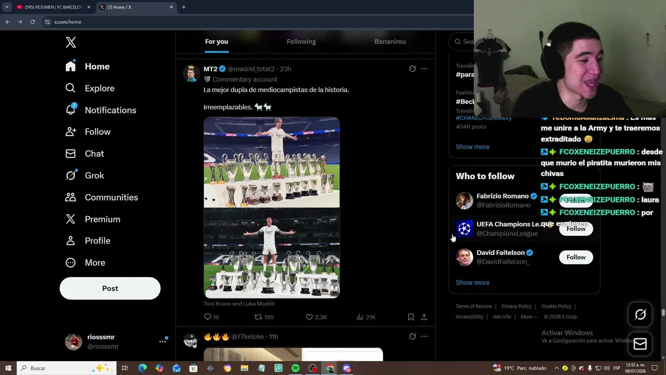666x375 pixels.
Task: Open File Explorer from the taskbar
Action: pyautogui.click(x=244, y=368)
